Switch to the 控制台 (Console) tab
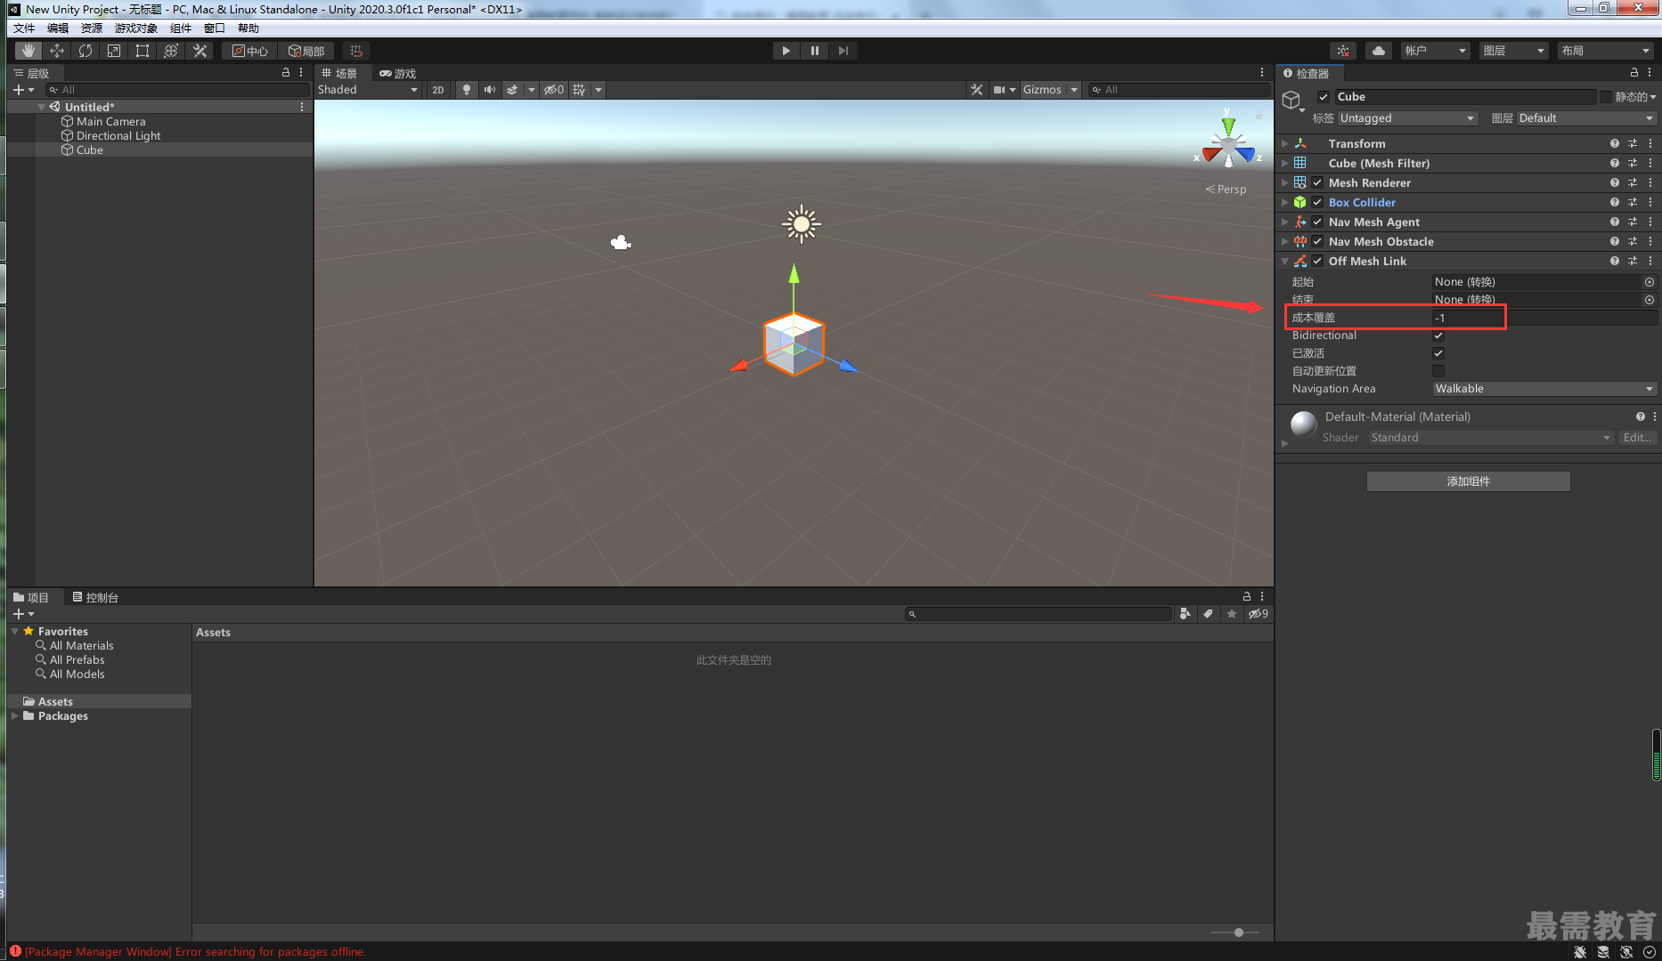The height and width of the screenshot is (961, 1662). pos(95,598)
